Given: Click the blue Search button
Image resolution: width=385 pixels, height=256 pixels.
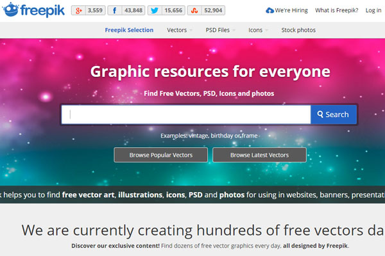Looking at the screenshot, I should click(x=334, y=115).
